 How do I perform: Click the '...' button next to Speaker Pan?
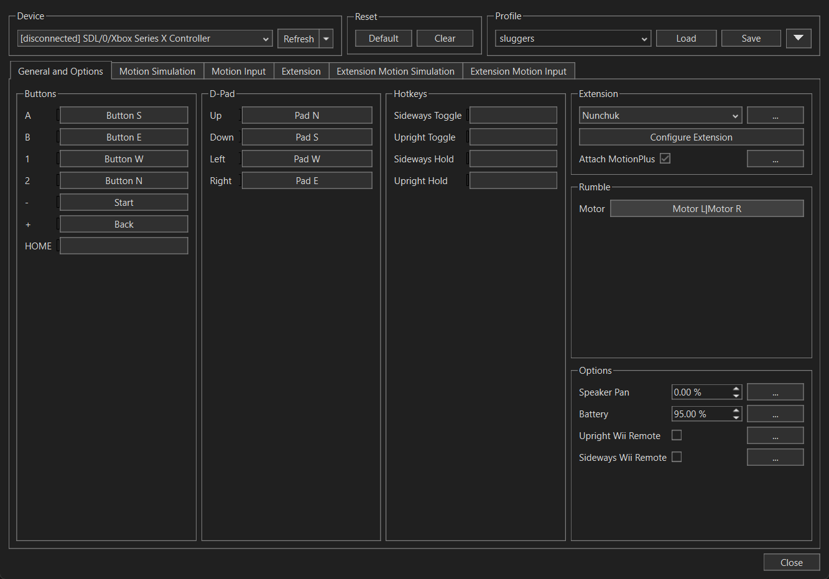pos(775,392)
